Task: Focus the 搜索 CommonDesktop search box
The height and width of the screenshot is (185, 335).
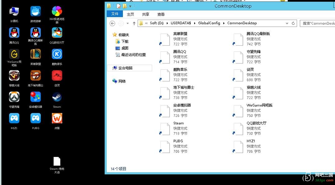Action: tap(317, 23)
